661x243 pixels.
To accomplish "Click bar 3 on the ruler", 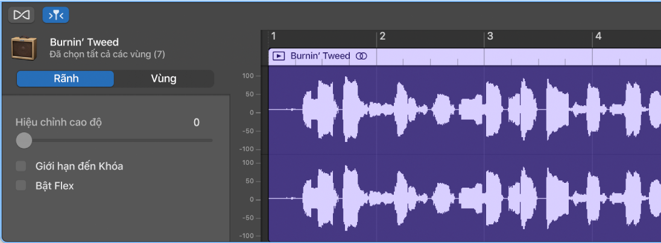I will point(490,37).
